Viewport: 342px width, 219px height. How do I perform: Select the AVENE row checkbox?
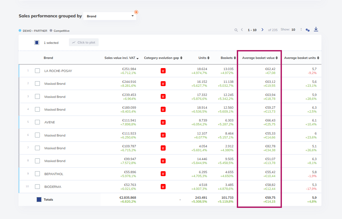[x=38, y=122]
